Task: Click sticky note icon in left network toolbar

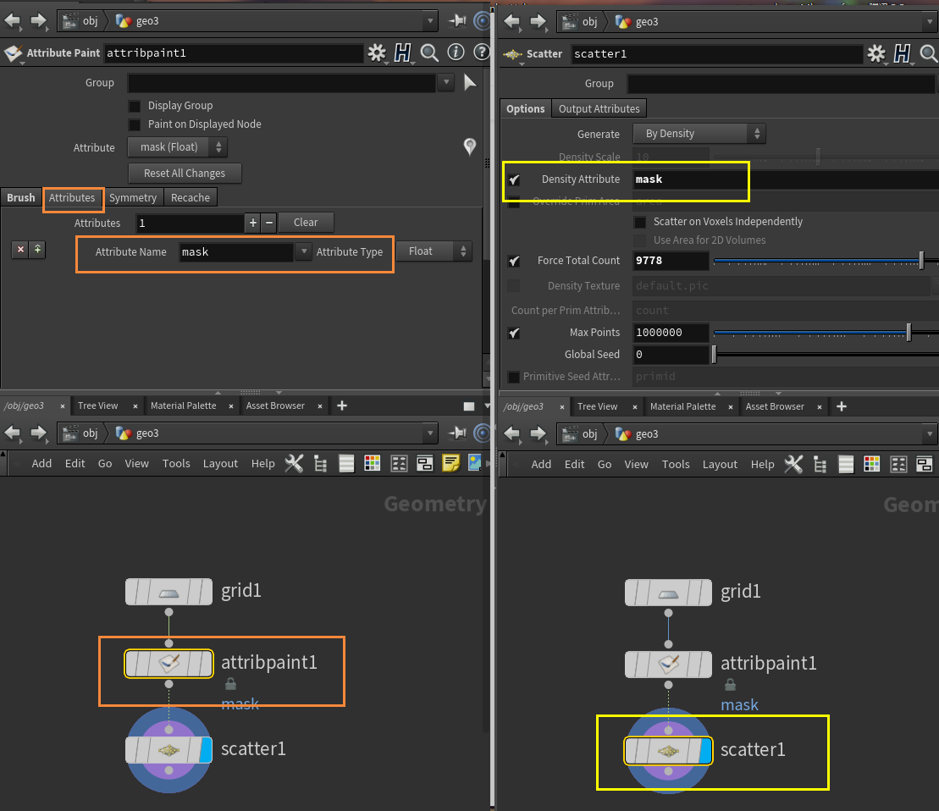Action: tap(450, 463)
